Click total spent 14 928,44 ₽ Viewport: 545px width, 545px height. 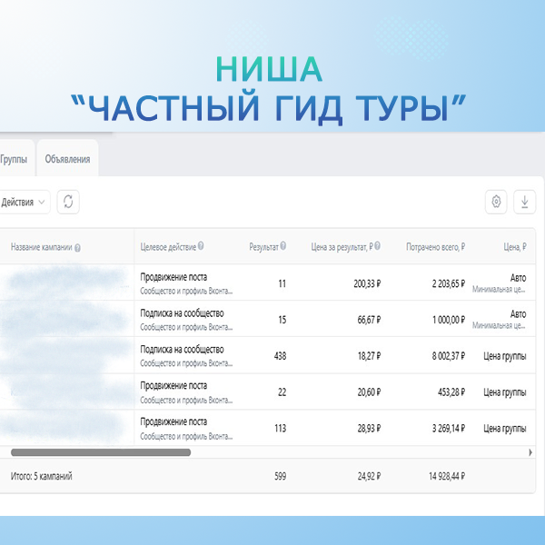coord(447,476)
